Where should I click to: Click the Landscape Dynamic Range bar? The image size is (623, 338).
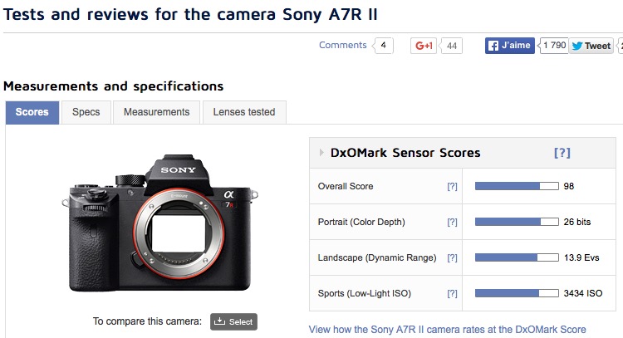point(517,257)
